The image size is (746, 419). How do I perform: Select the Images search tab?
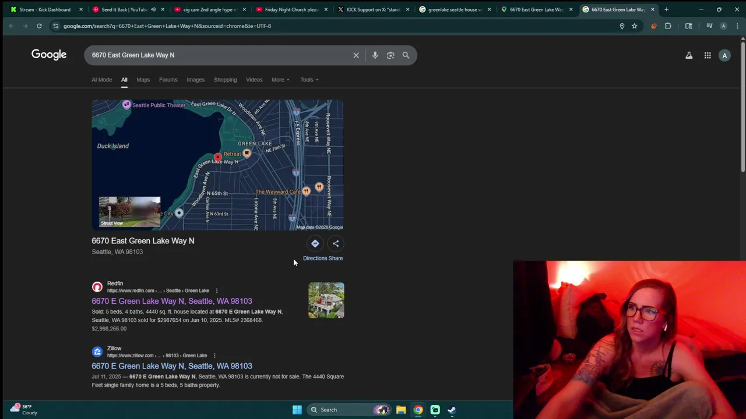[x=195, y=80]
